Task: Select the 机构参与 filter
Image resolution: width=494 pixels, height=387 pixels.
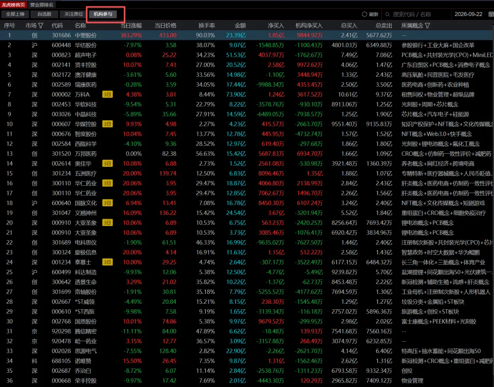Action: [x=103, y=14]
